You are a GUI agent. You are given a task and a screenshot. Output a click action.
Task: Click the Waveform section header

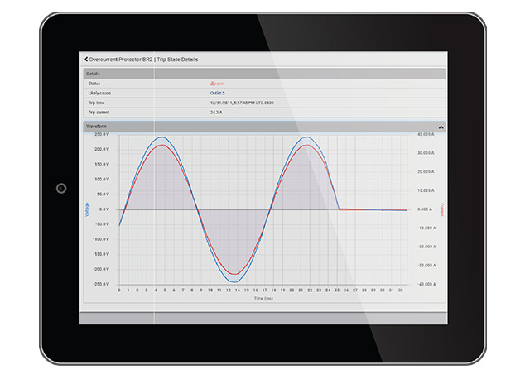264,127
